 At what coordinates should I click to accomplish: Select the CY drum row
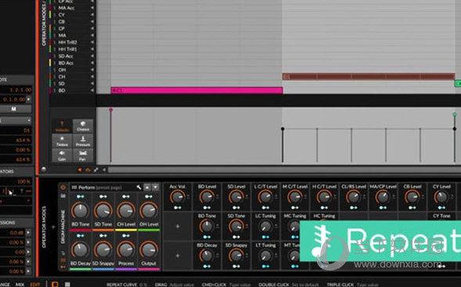(x=72, y=15)
